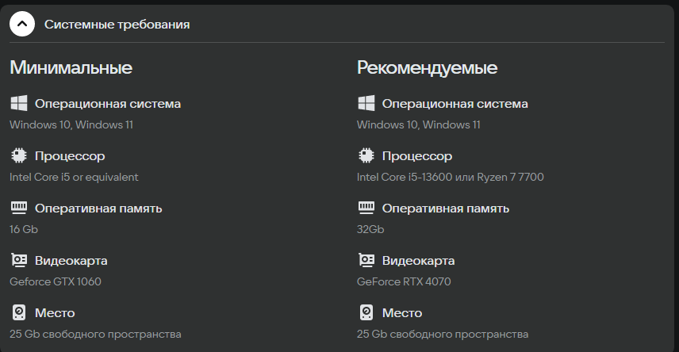Collapse the Системные требования section chevron
Viewport: 679px width, 352px height.
(x=21, y=24)
